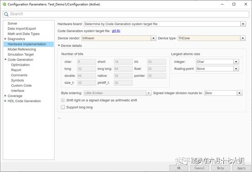The image size is (252, 172).
Task: Open Largest atomic floating-point dropdown
Action: pyautogui.click(x=236, y=69)
